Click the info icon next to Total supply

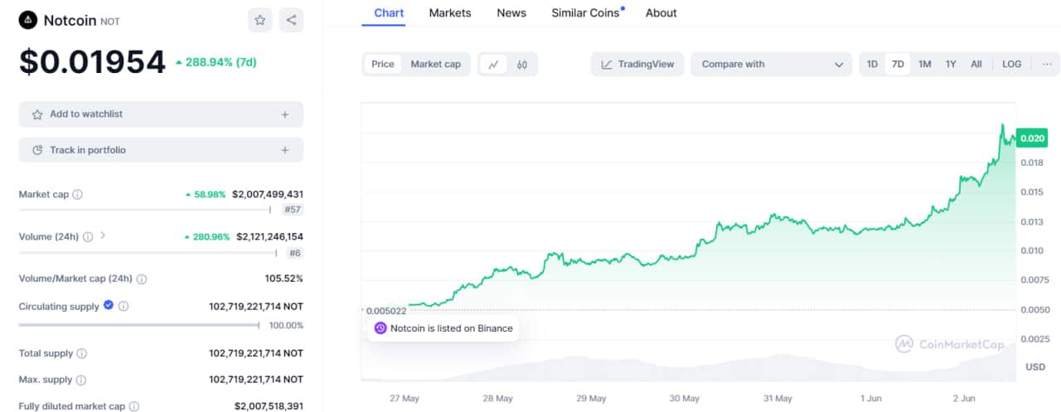81,353
